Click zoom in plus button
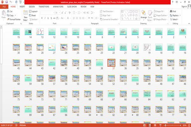 coord(180,125)
